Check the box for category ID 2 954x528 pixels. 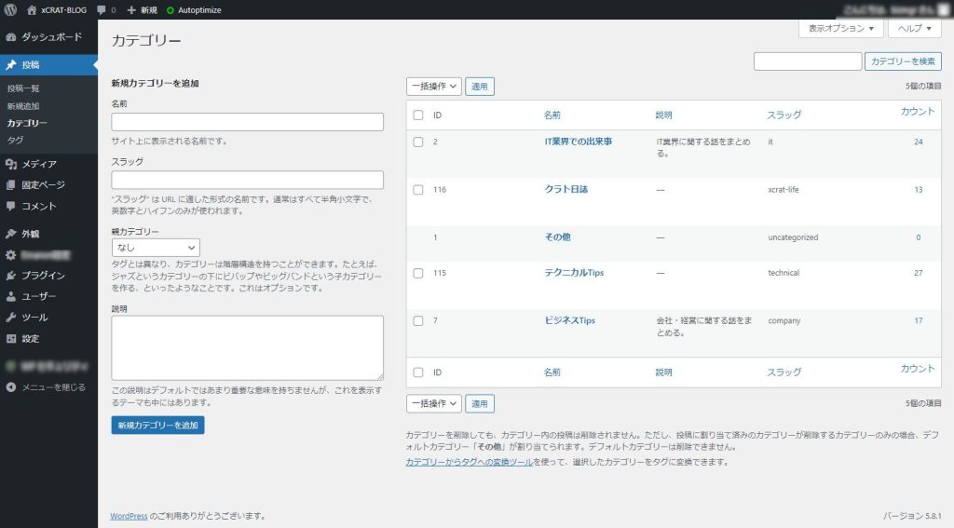pos(418,142)
